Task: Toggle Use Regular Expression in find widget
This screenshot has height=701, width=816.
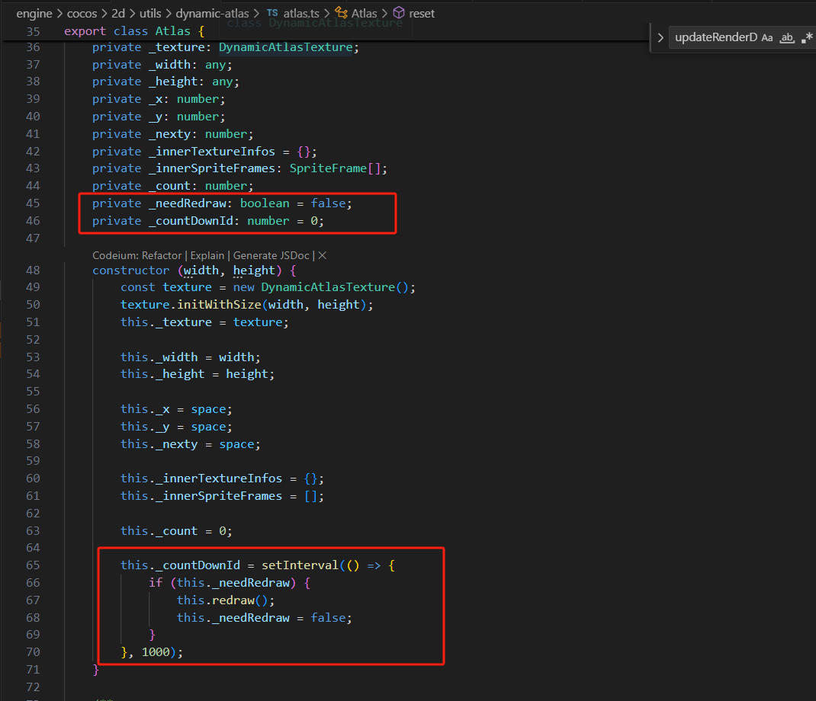Action: [807, 37]
